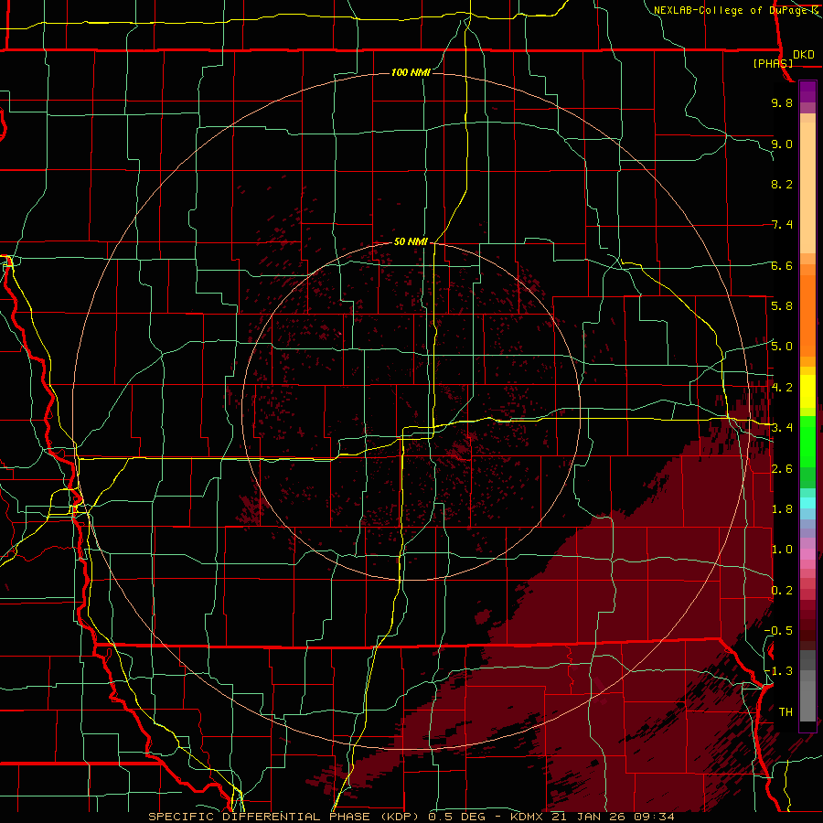Click the 21 JAN 26 09:34 timestamp
This screenshot has width=823, height=823.
[613, 817]
